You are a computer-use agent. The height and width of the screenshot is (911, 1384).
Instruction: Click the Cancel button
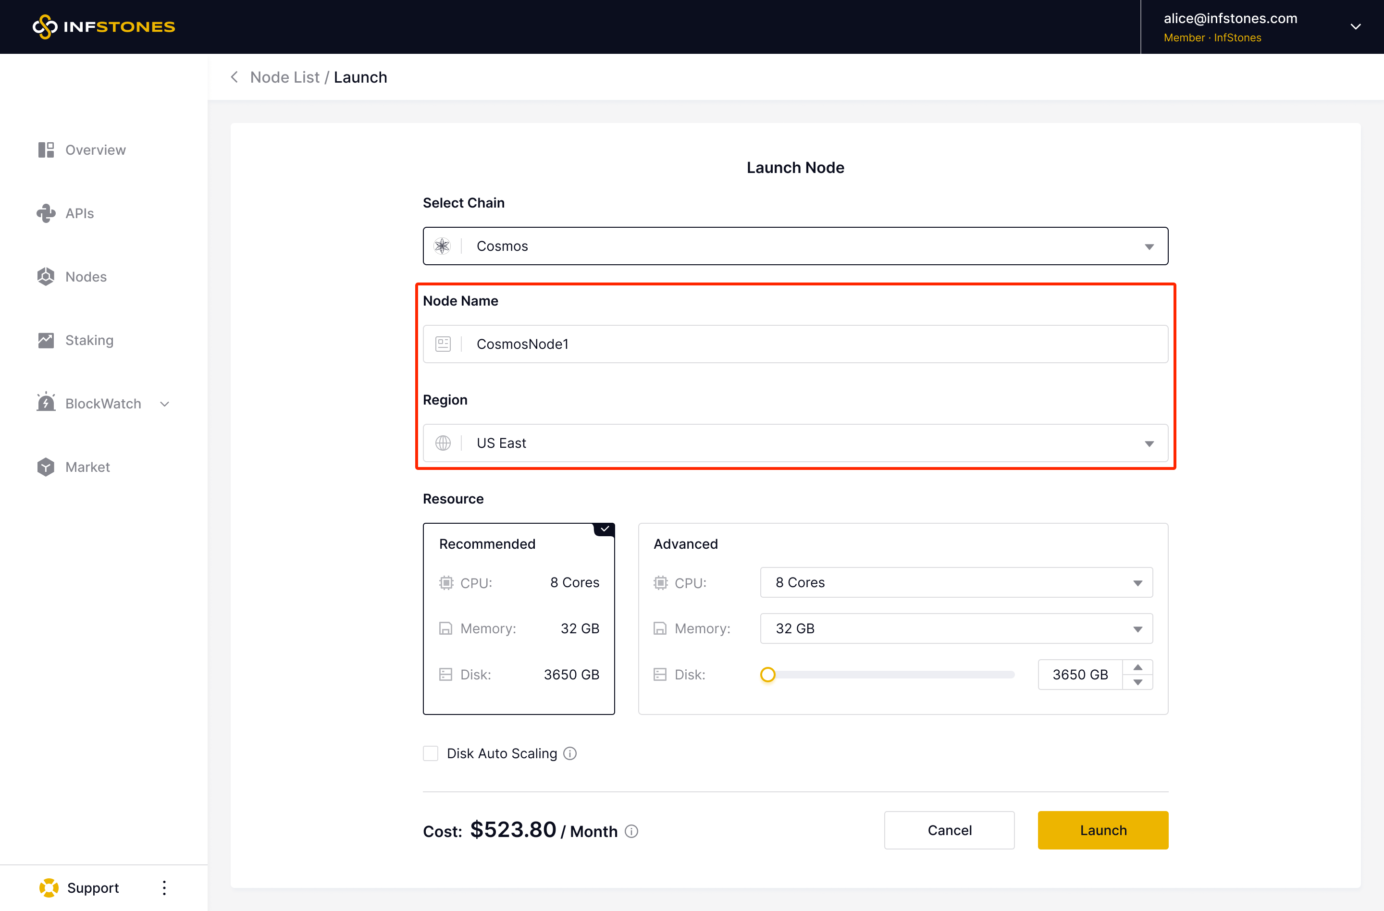pyautogui.click(x=949, y=830)
